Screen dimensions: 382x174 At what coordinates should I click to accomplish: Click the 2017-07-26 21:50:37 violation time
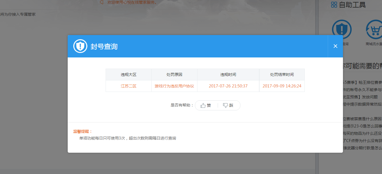click(228, 86)
